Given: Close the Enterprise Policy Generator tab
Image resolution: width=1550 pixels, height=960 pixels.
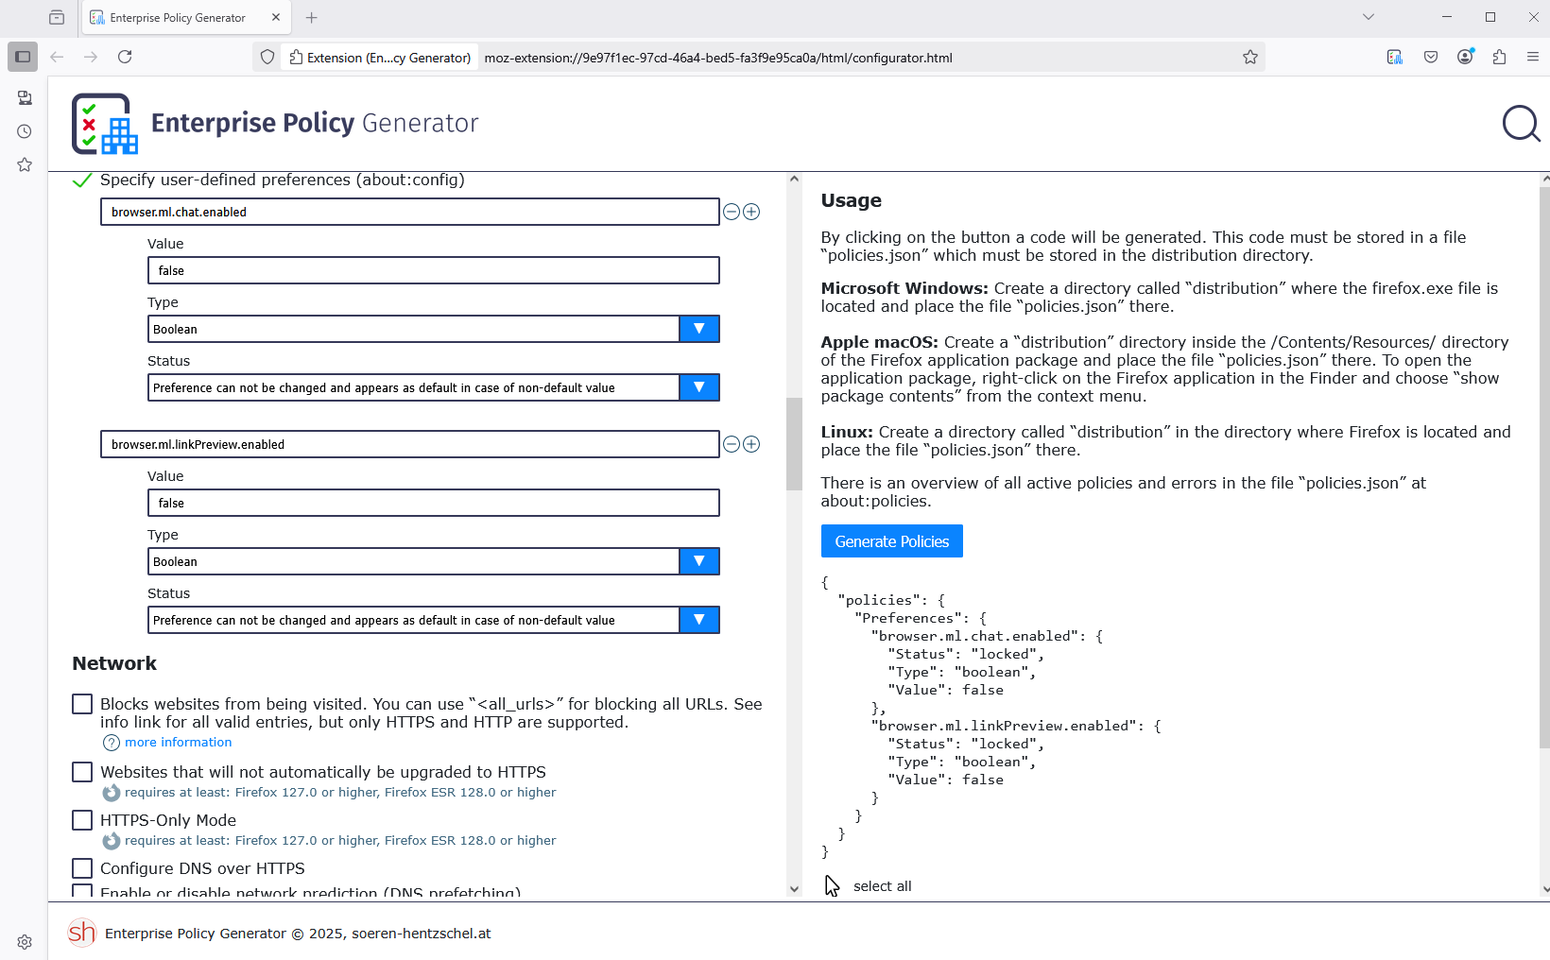Looking at the screenshot, I should point(276,17).
